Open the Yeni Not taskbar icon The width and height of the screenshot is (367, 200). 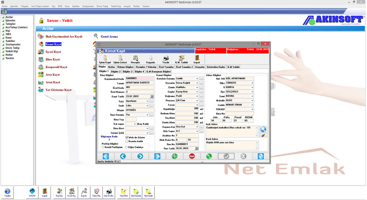coord(123,192)
